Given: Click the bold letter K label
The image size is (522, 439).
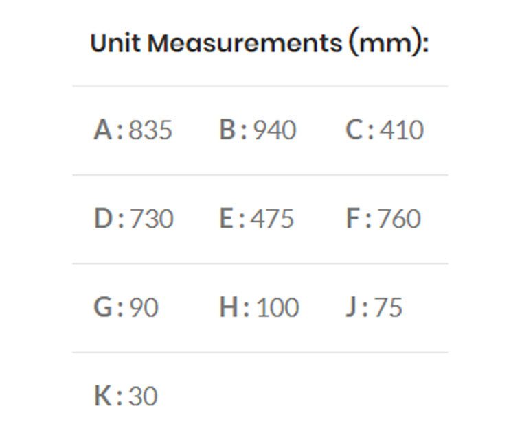Looking at the screenshot, I should click(103, 396).
